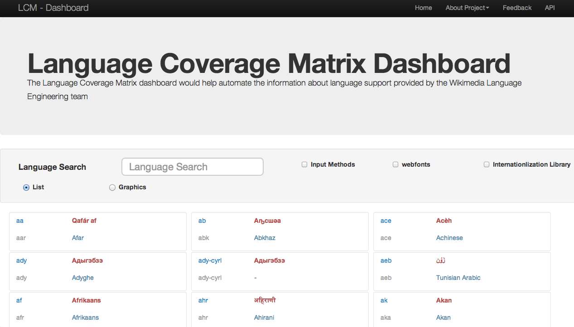Click the ak language code link
The width and height of the screenshot is (574, 327).
[x=384, y=300]
